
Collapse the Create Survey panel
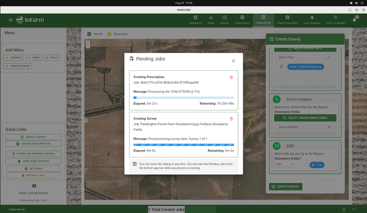(339, 39)
